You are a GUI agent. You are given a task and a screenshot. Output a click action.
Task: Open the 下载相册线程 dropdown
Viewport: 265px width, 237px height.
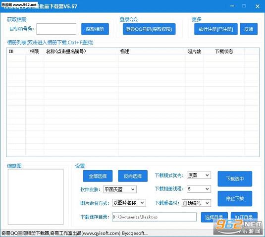coord(199,189)
